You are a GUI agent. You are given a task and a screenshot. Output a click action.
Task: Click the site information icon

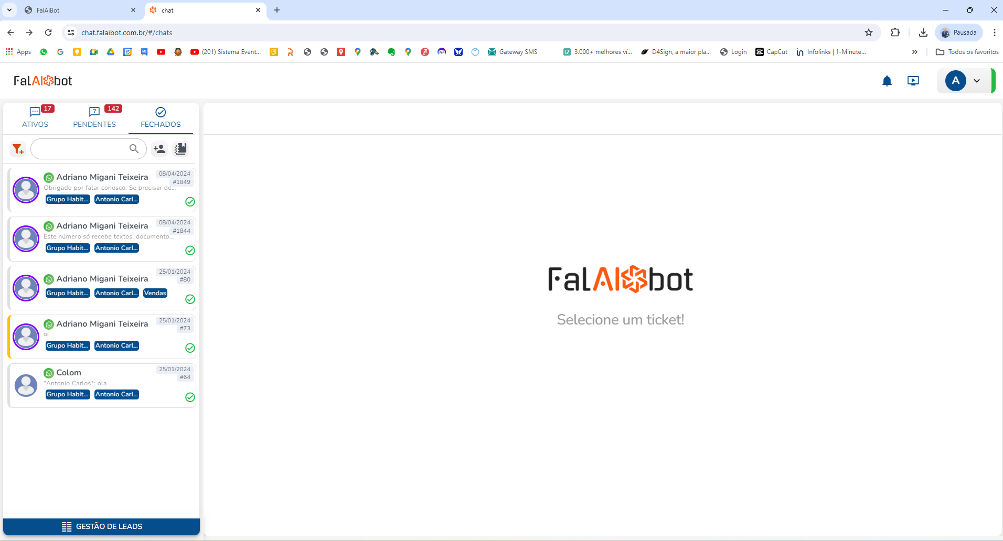pos(71,33)
